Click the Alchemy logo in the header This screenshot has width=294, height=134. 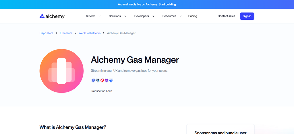pos(52,16)
